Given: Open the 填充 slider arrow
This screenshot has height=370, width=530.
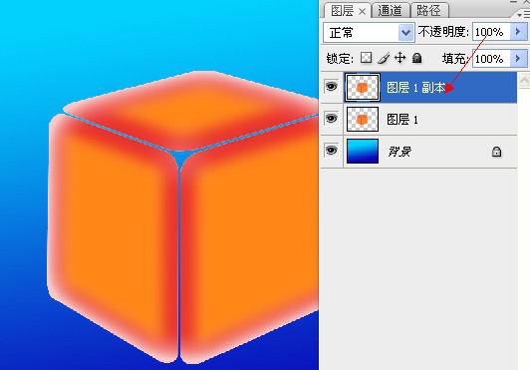Looking at the screenshot, I should pyautogui.click(x=518, y=59).
